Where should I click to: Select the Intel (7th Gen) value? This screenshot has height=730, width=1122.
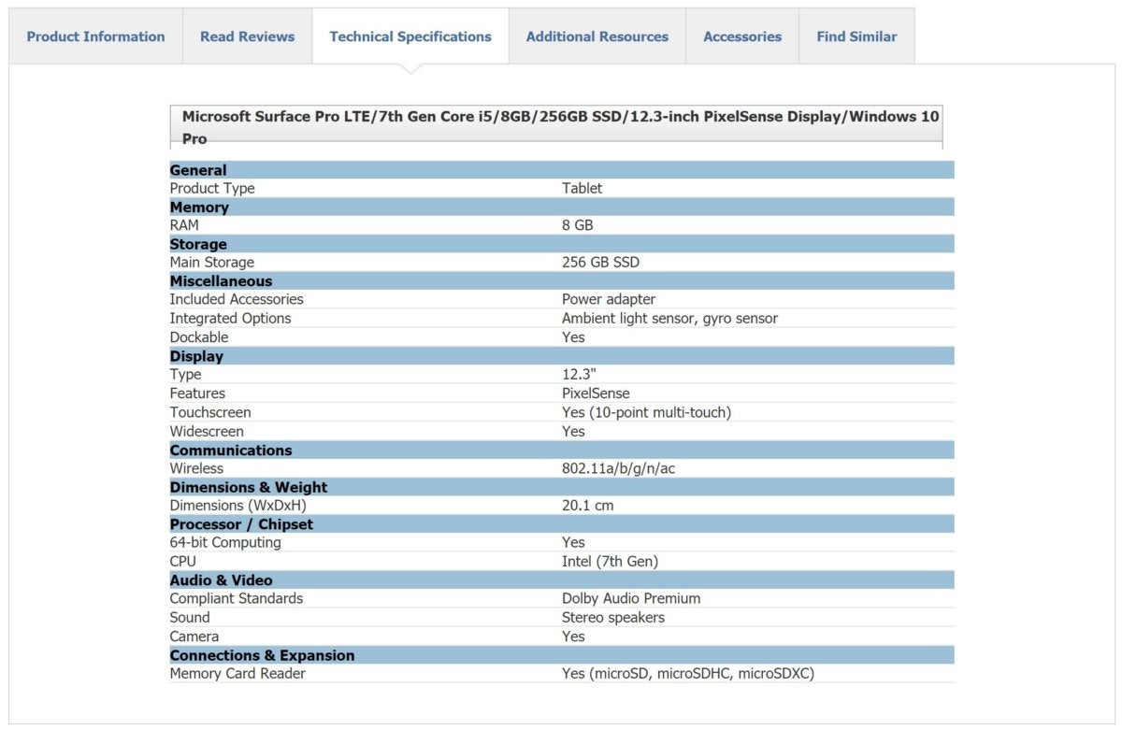(x=610, y=562)
